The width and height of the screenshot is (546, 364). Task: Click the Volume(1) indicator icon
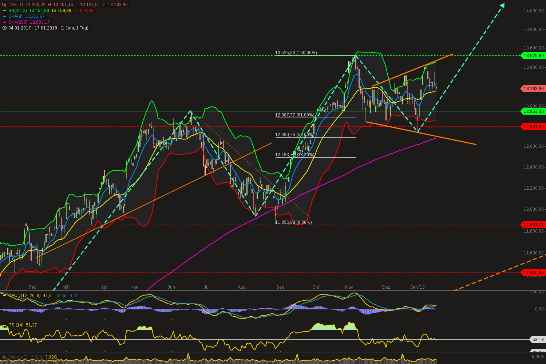tap(4, 357)
